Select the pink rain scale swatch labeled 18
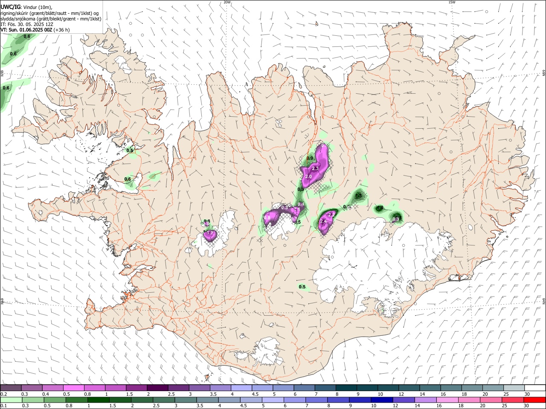546x409 pixels. tap(468, 400)
